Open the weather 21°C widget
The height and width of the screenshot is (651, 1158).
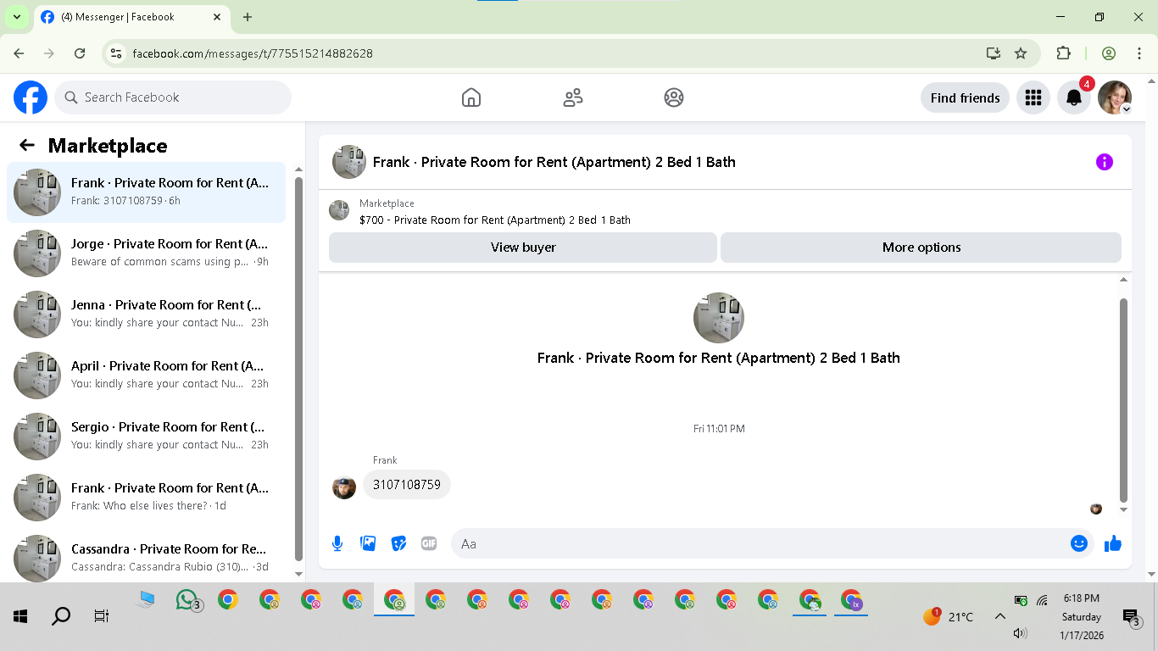point(949,616)
